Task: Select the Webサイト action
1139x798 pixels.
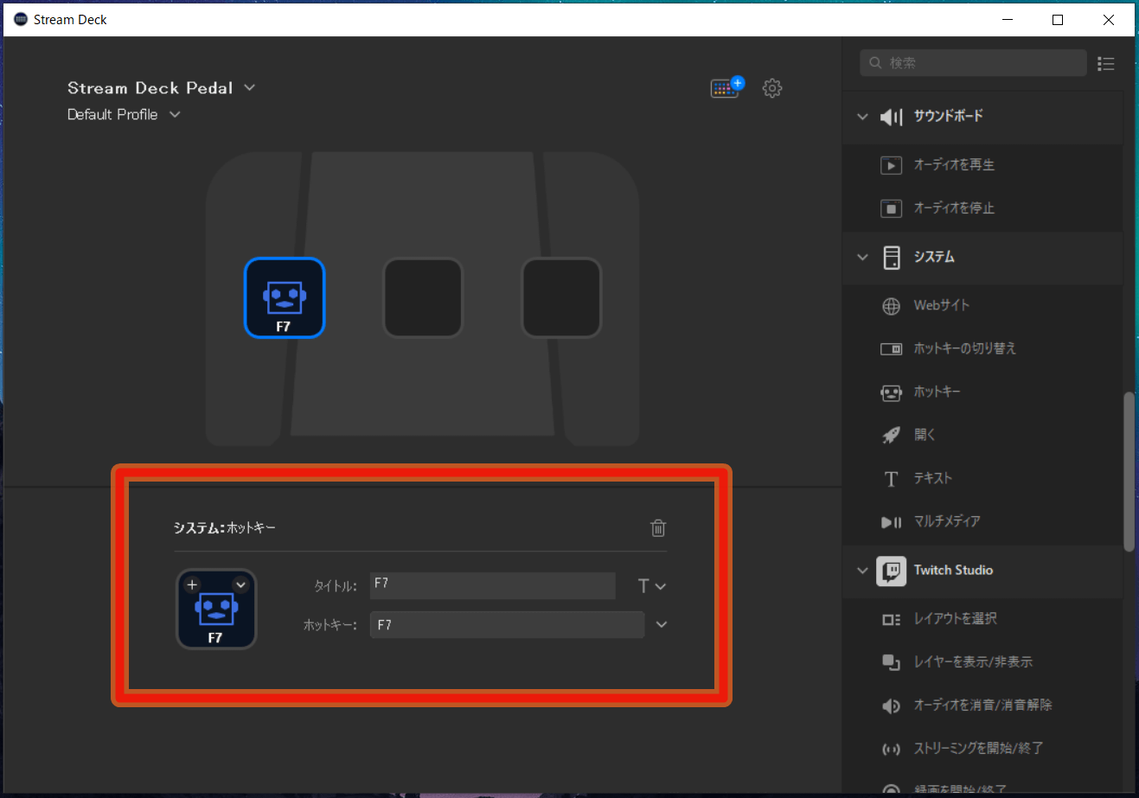Action: point(982,305)
